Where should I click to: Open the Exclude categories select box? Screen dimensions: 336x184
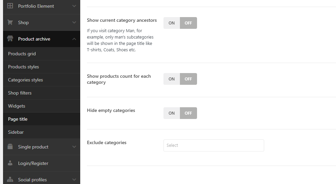pos(213,145)
